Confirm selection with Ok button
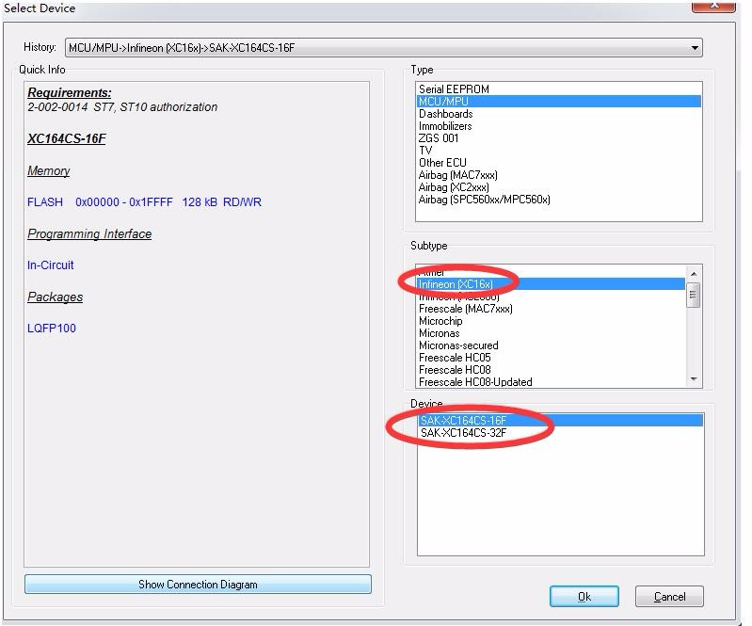The image size is (752, 626). coord(584,596)
